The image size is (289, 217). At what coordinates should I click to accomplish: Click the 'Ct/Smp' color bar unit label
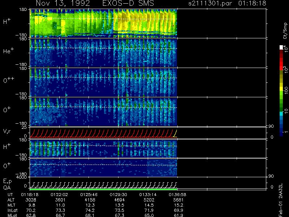[285, 31]
